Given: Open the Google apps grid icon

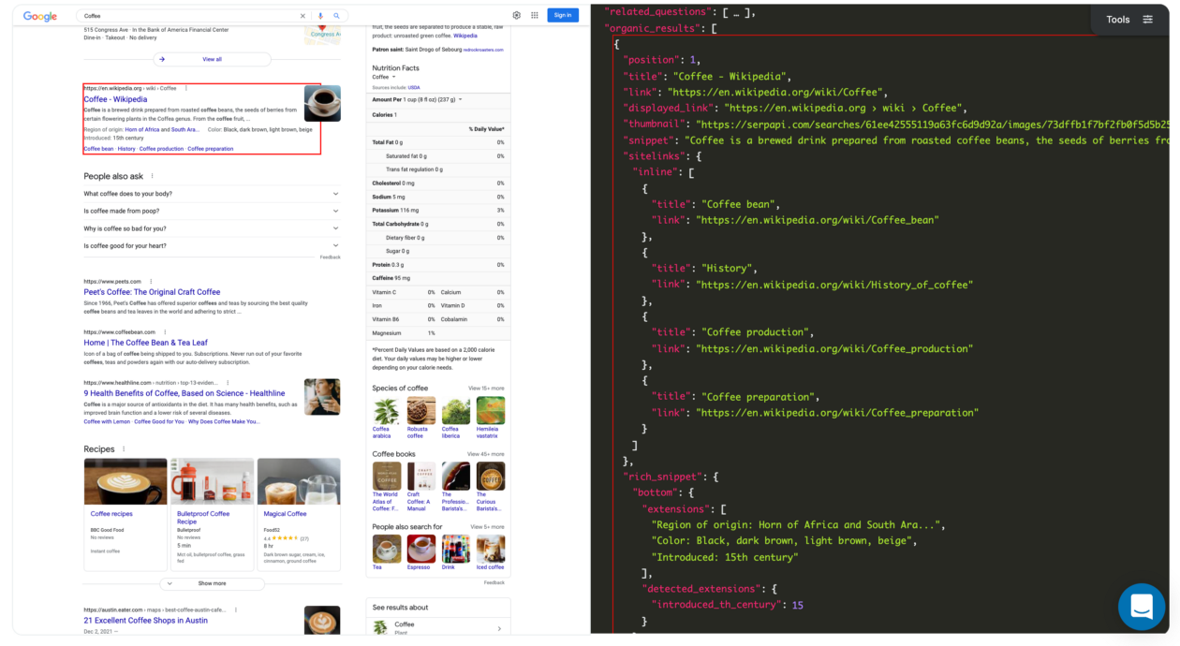Looking at the screenshot, I should click(535, 15).
